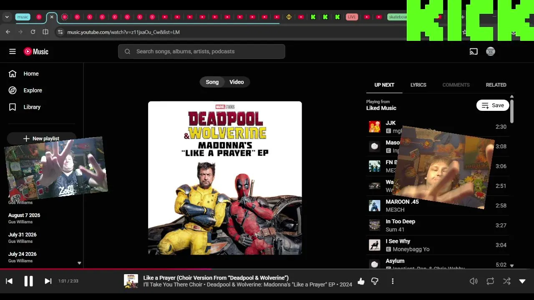The height and width of the screenshot is (300, 534).
Task: Go back with the browser back arrow
Action: point(8,32)
